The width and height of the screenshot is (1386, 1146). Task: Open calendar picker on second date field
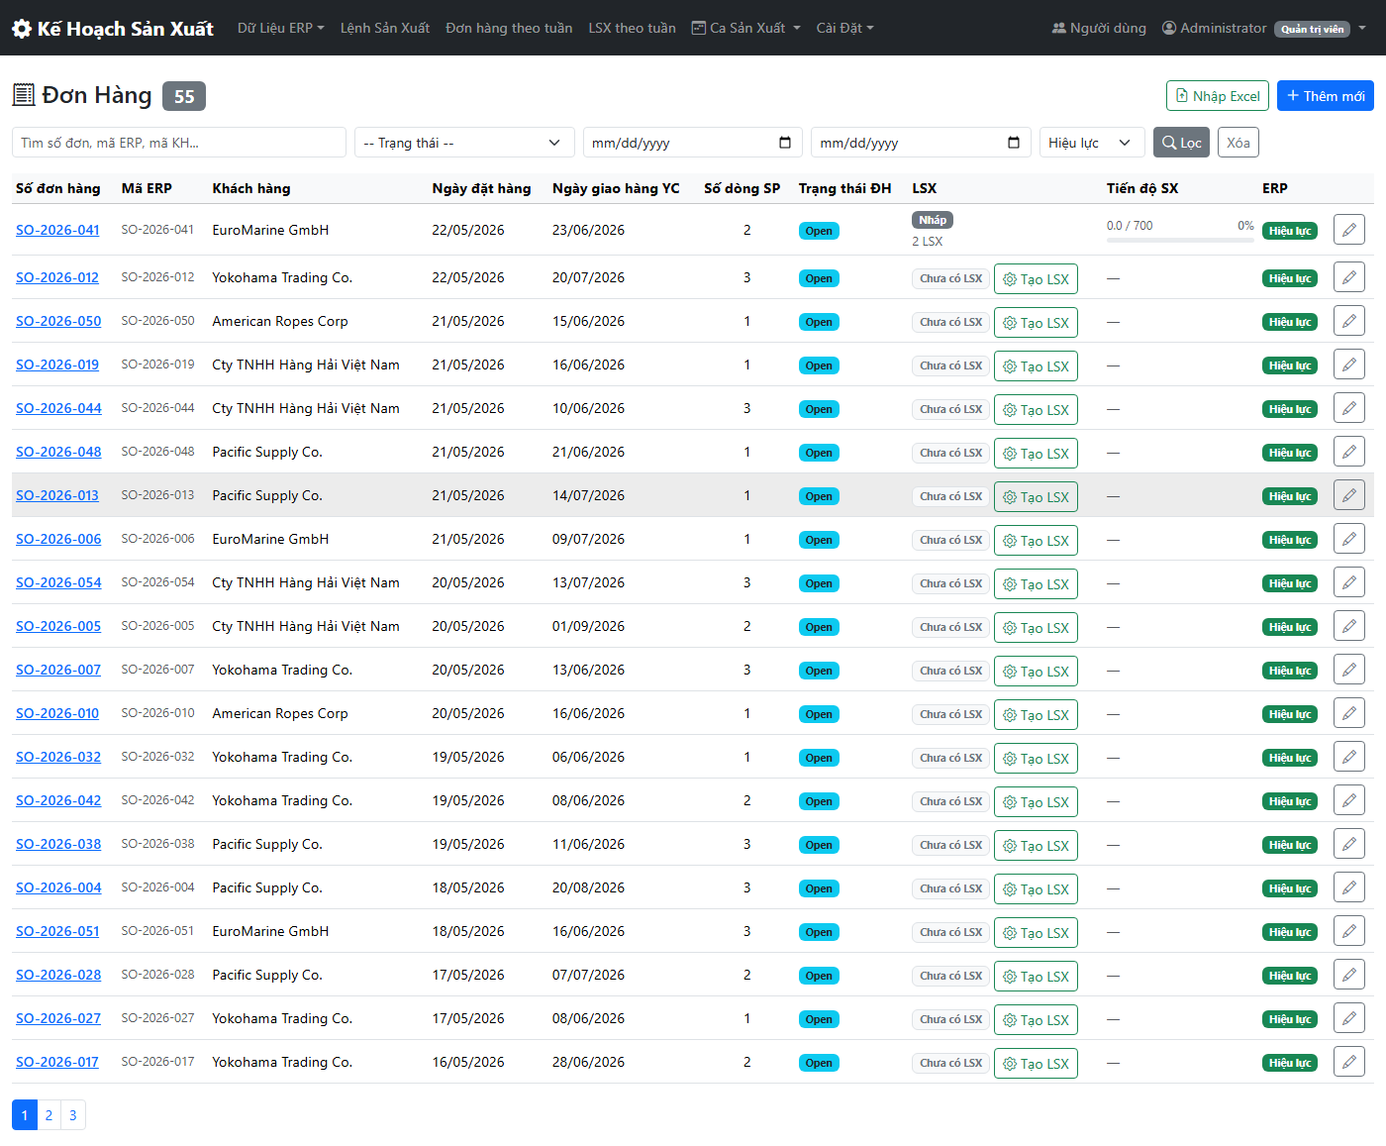tap(1013, 143)
